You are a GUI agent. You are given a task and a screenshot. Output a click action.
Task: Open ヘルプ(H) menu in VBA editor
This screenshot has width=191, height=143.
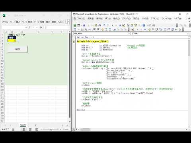pyautogui.click(x=178, y=18)
